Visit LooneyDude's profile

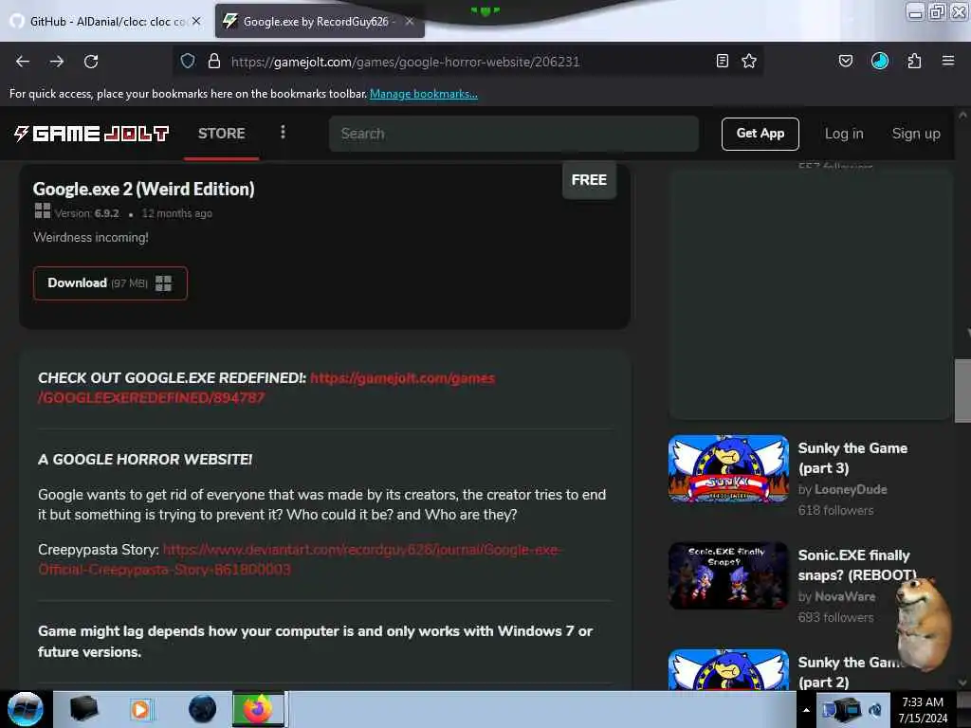(x=851, y=490)
